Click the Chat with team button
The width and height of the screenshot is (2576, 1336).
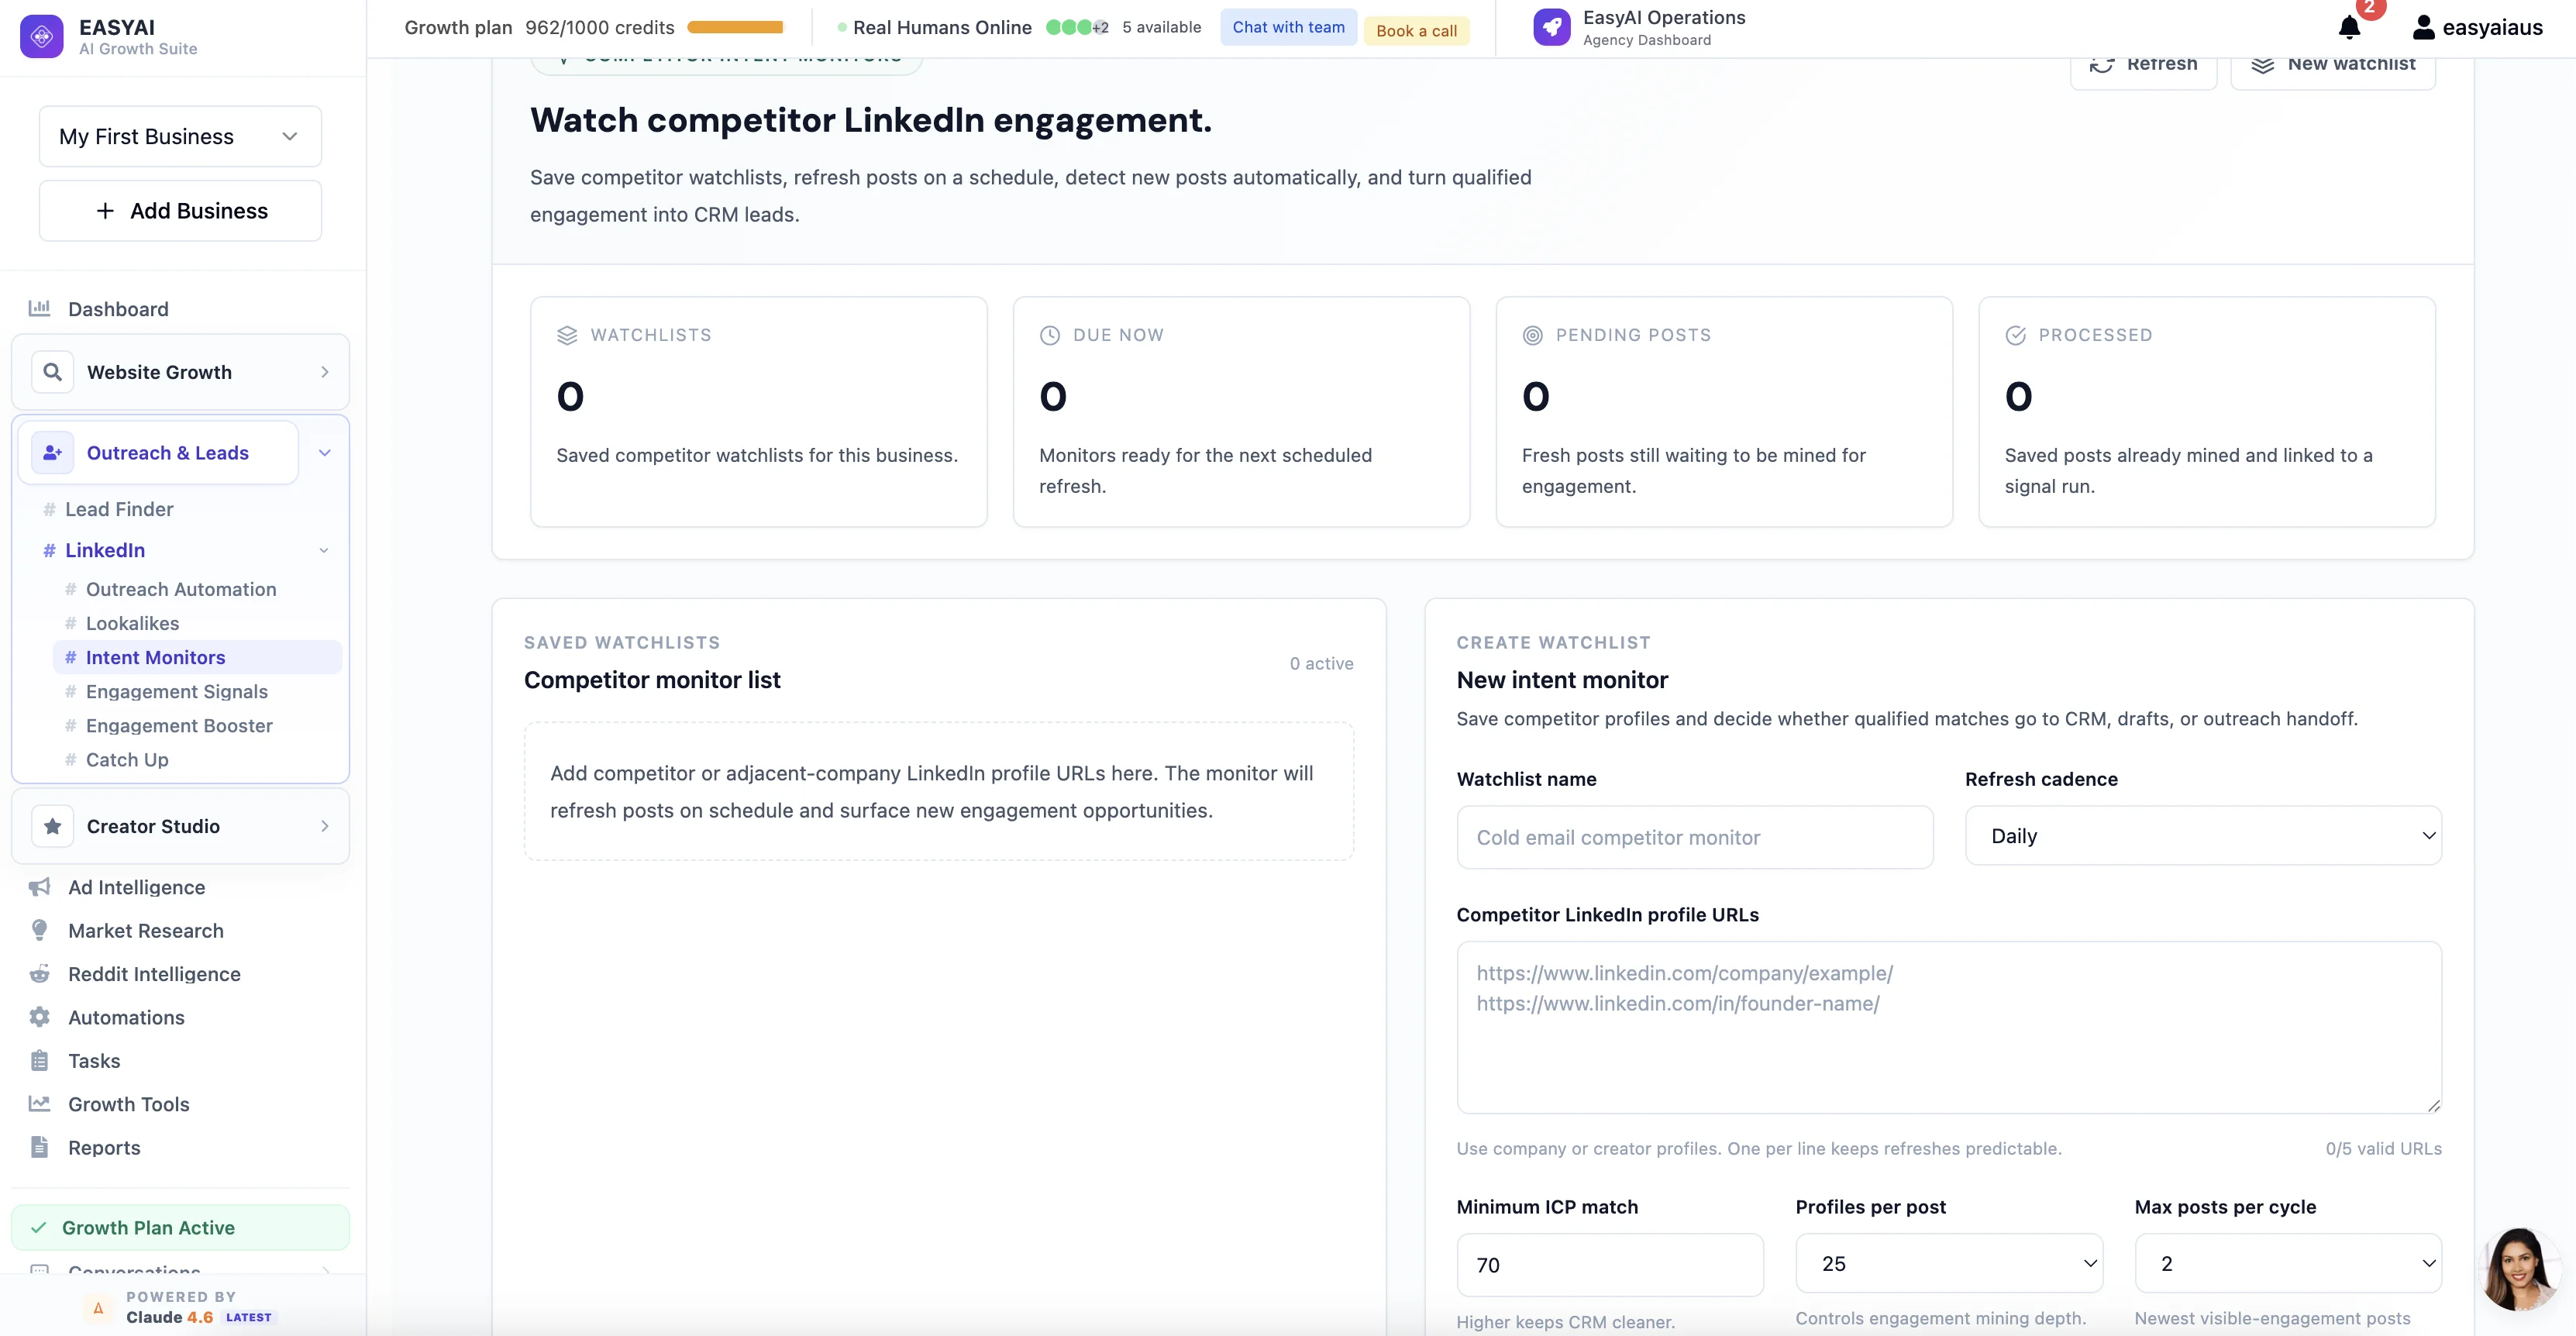1288,27
